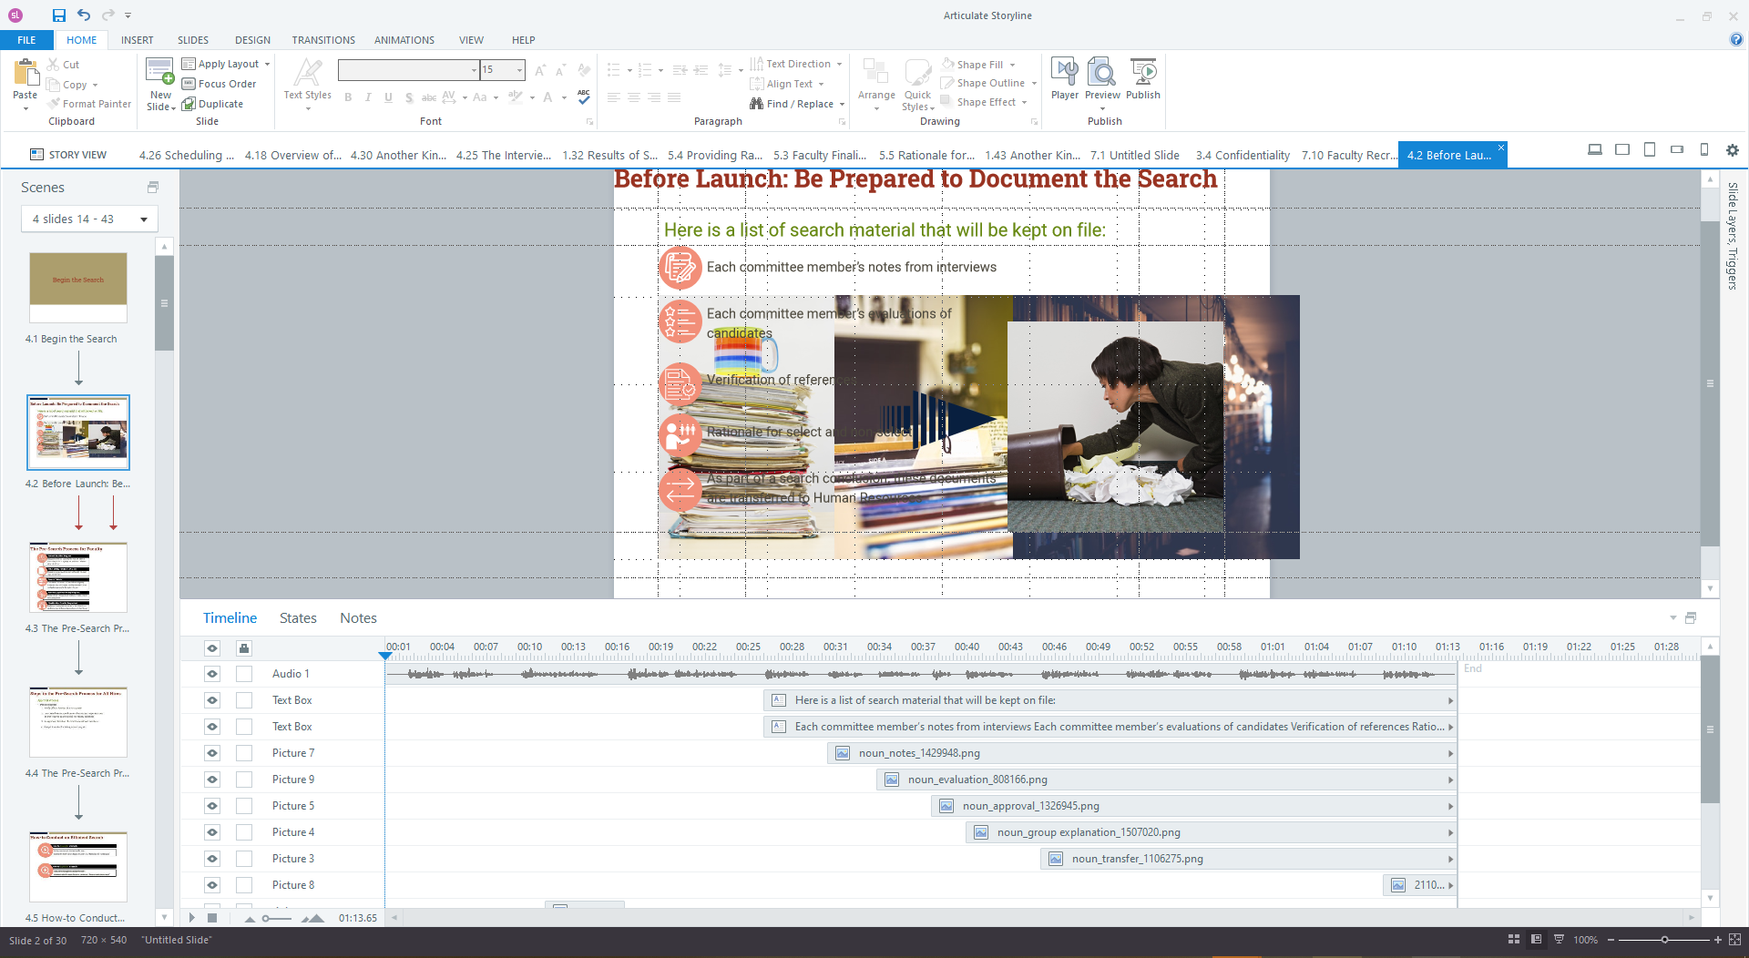Image resolution: width=1749 pixels, height=958 pixels.
Task: Select the noun_transfer_1106275.png timeline bar
Action: click(x=1247, y=859)
